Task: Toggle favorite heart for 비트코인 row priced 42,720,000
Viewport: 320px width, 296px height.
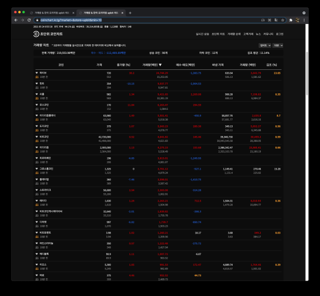Action: pos(37,137)
